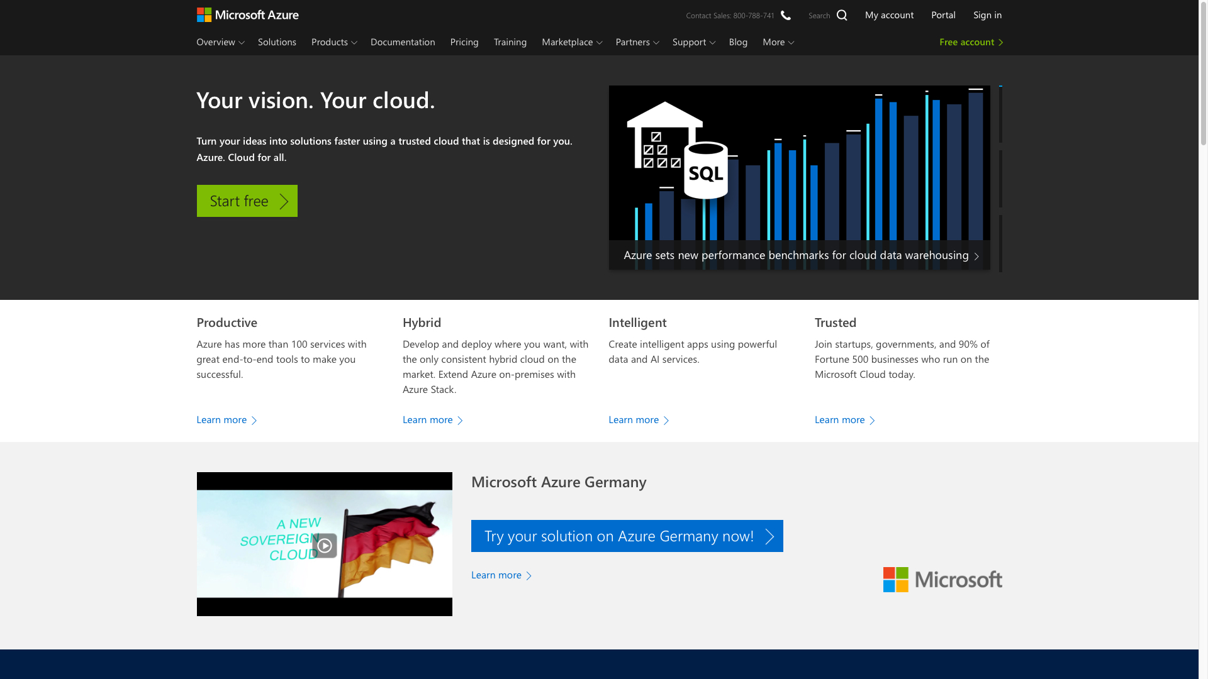Click Try your solution on Azure Germany now

tap(627, 536)
